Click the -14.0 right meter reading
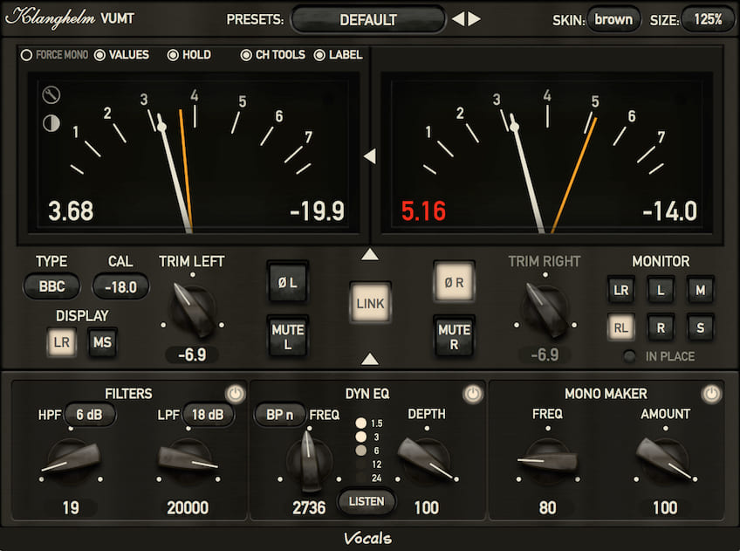The height and width of the screenshot is (551, 740). pyautogui.click(x=669, y=211)
